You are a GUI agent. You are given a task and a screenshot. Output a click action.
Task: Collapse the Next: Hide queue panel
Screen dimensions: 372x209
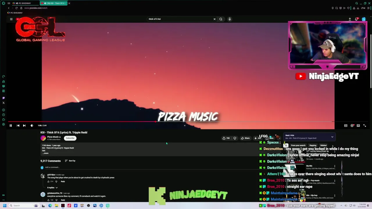[332, 137]
